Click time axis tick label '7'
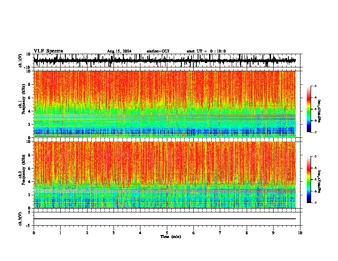Viewport: 338px width, 261px height. [x=220, y=233]
